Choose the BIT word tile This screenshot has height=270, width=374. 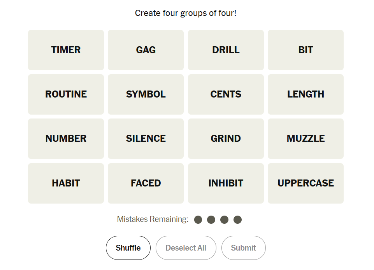click(306, 50)
